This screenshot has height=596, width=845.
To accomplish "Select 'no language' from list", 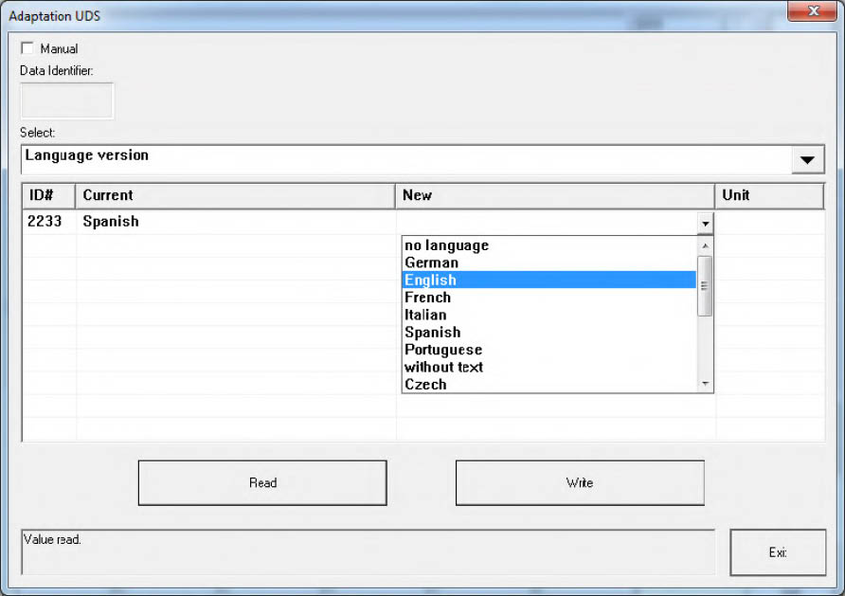I will pos(446,245).
